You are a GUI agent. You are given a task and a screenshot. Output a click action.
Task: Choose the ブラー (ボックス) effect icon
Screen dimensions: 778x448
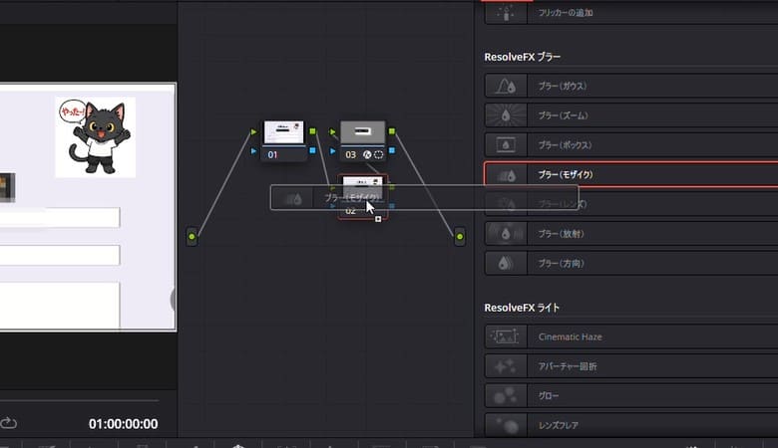506,144
